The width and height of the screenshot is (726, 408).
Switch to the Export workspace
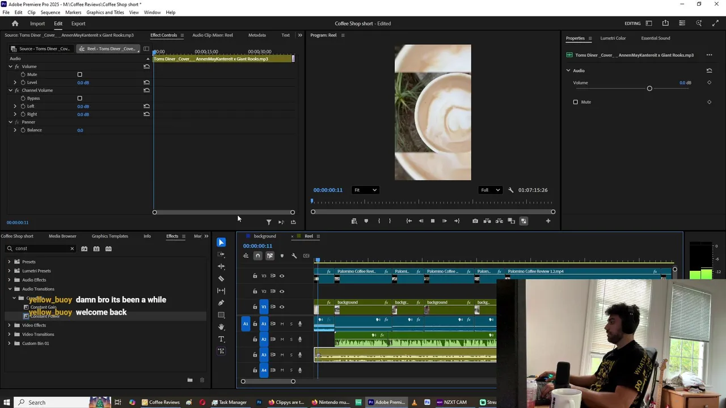point(78,23)
